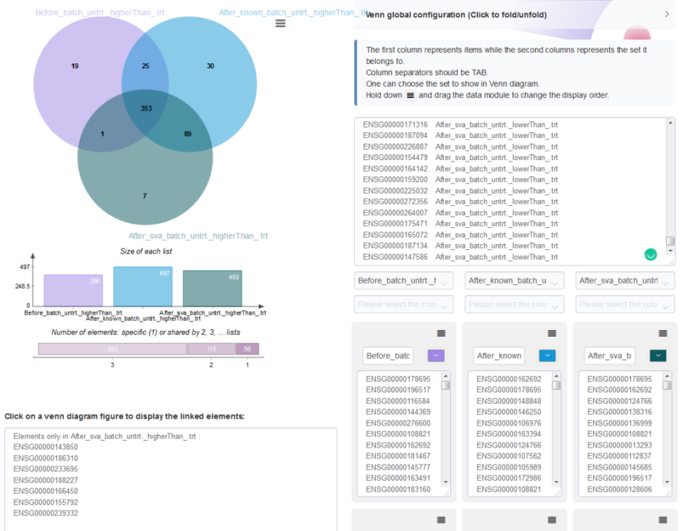Image resolution: width=683 pixels, height=531 pixels.
Task: Click drag handle icon above Before_batc module
Action: pos(441,334)
